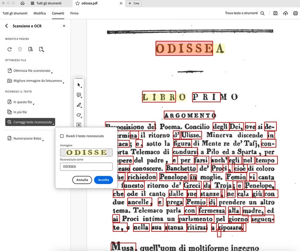Save the file with the floppy icon
Image resolution: width=300 pixels, height=251 pixels.
(275, 13)
